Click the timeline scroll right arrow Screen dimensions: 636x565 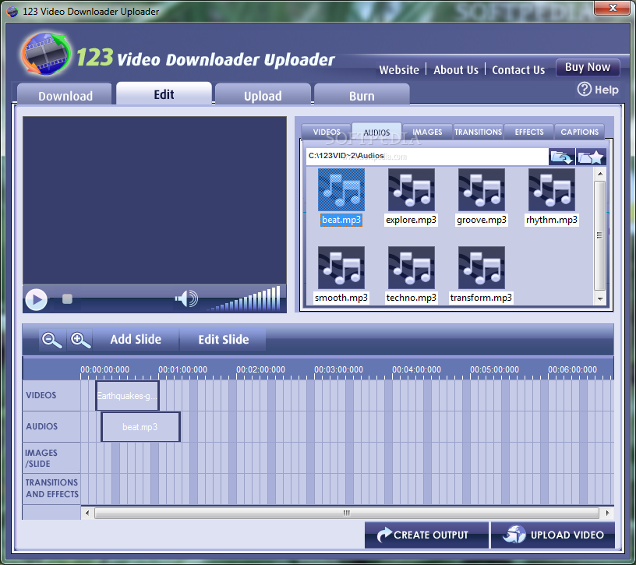pyautogui.click(x=607, y=513)
